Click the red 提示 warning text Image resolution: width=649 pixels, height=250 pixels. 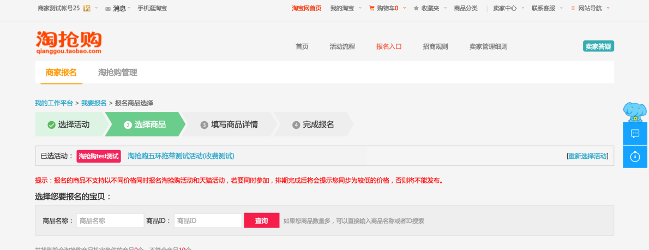click(x=239, y=181)
